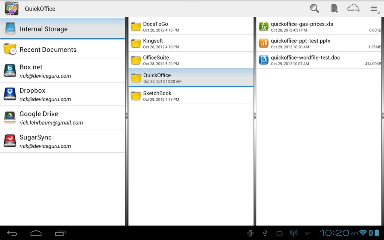
Task: Open the Google Drive account
Action: click(63, 118)
